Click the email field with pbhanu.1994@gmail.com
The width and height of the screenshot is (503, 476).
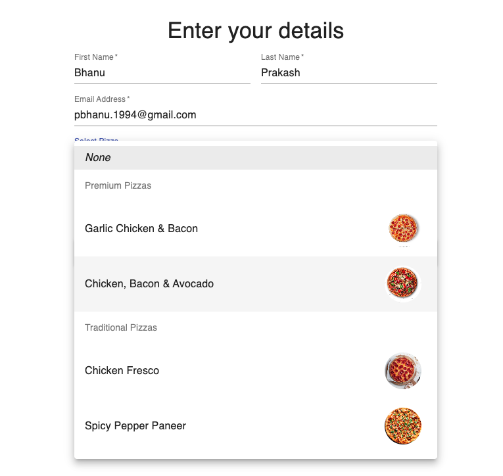255,115
